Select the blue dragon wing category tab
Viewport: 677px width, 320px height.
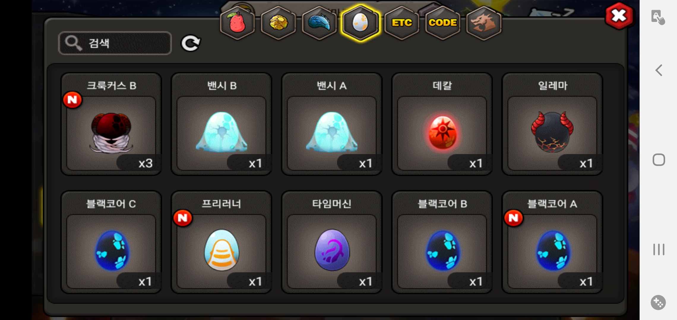click(x=319, y=23)
